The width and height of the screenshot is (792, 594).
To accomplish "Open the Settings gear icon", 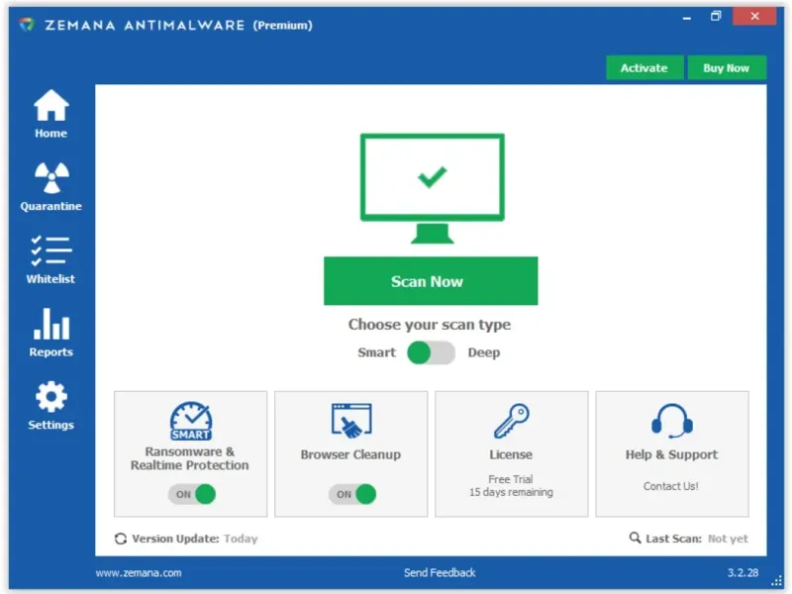I will [x=51, y=397].
